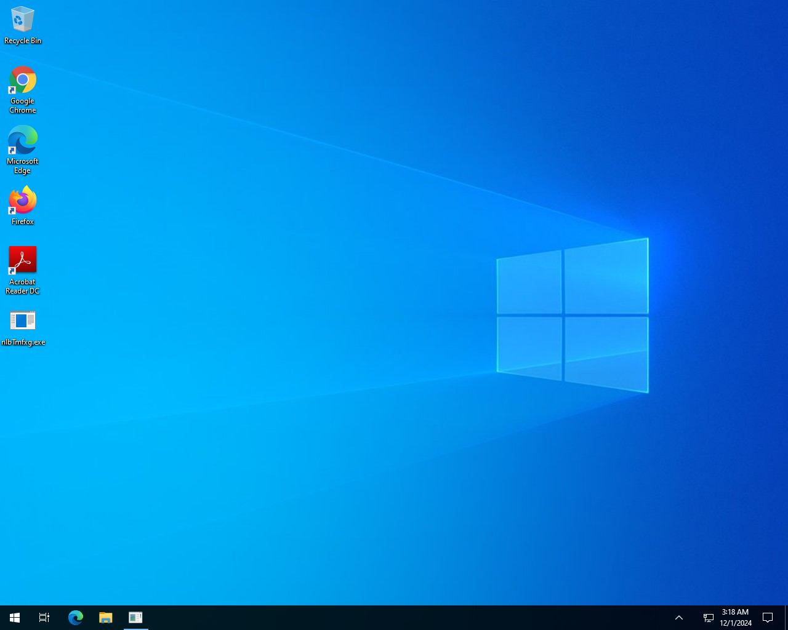Open the Action Center notifications panel

coord(768,618)
